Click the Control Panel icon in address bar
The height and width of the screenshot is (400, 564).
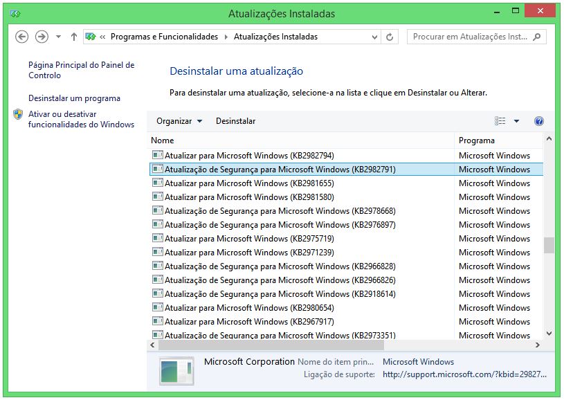pos(91,37)
